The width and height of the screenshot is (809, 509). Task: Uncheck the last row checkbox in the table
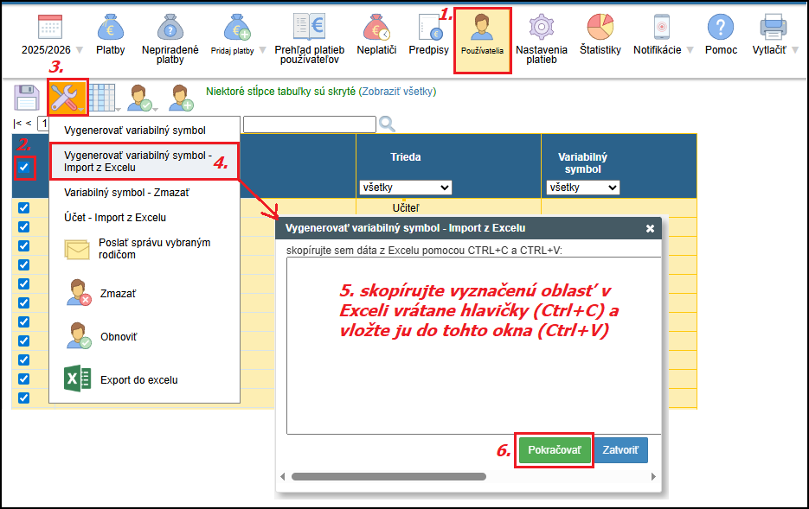coord(23,398)
